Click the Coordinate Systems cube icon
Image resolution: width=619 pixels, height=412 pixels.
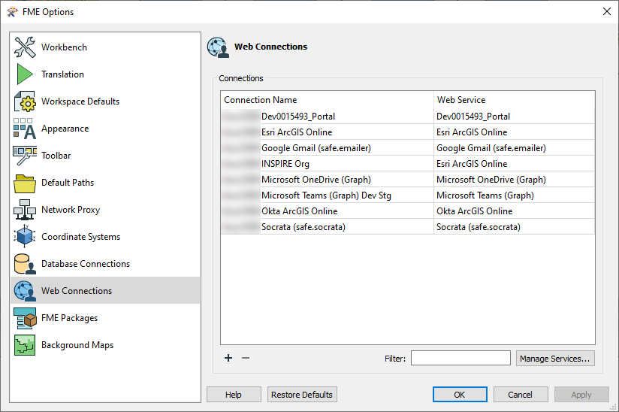[x=25, y=237]
